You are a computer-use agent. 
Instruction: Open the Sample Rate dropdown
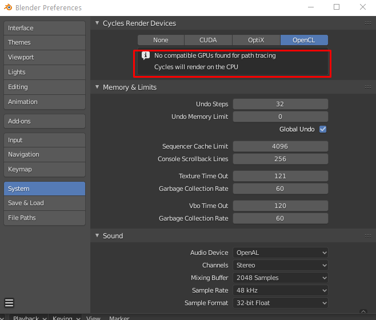[281, 290]
